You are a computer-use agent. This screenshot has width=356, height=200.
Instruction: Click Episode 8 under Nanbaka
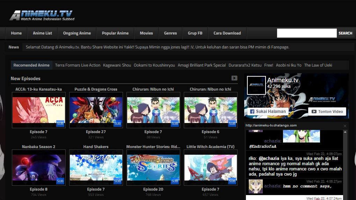(38, 189)
